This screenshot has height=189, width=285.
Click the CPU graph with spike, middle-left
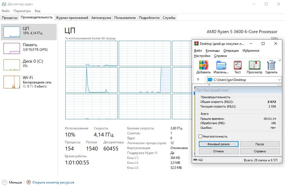click(91, 80)
